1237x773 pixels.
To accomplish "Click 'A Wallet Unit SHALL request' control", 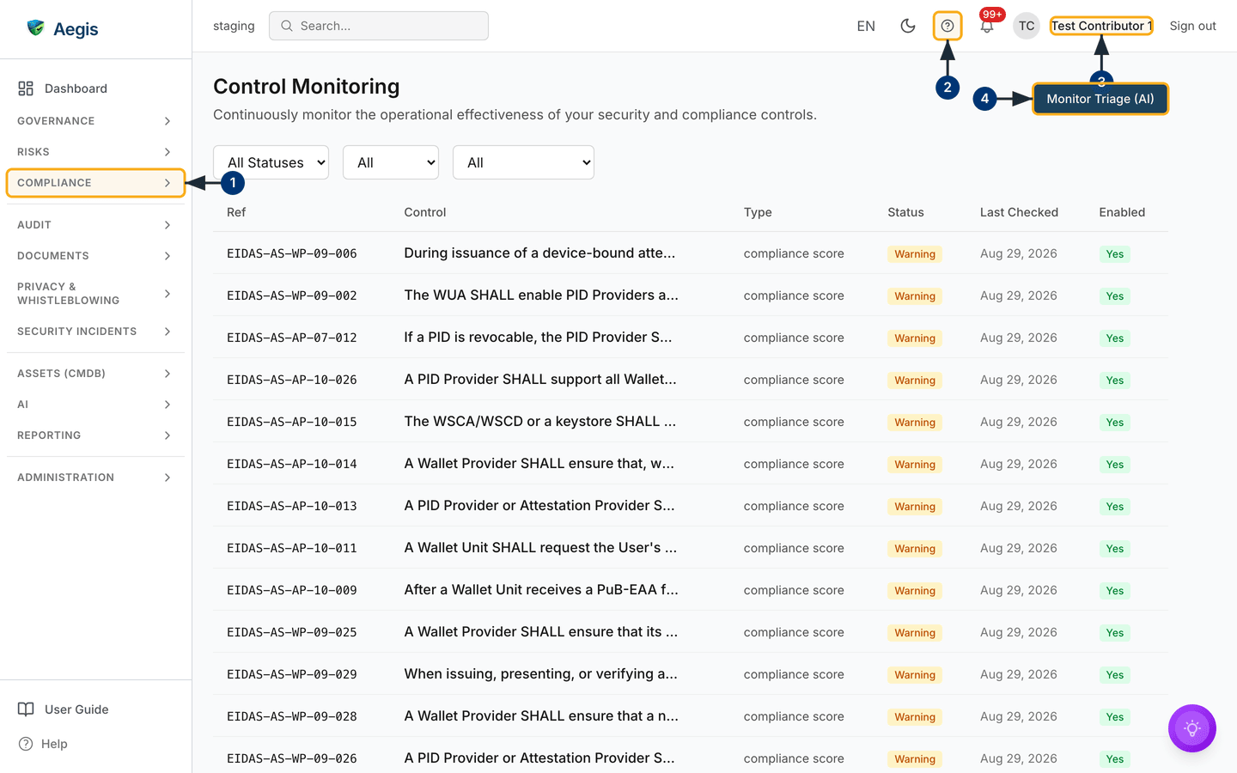I will [x=540, y=548].
